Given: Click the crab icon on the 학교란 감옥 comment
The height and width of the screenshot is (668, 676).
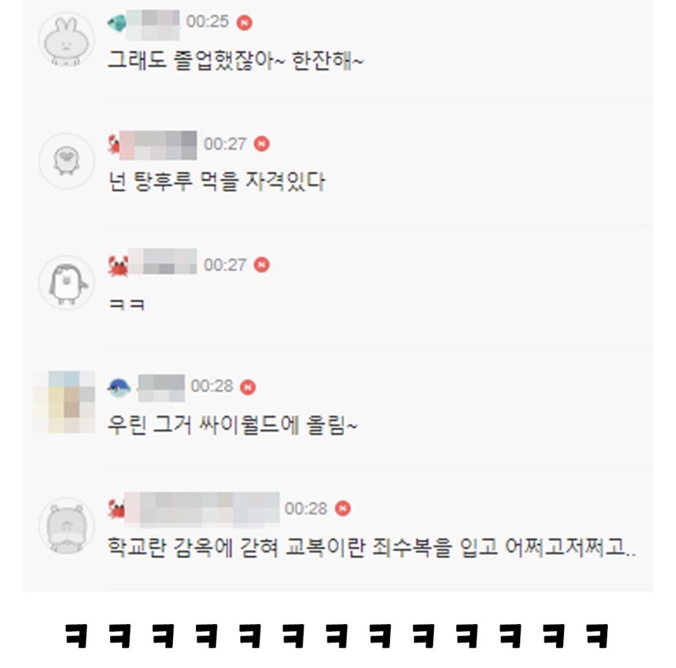Looking at the screenshot, I should [116, 508].
